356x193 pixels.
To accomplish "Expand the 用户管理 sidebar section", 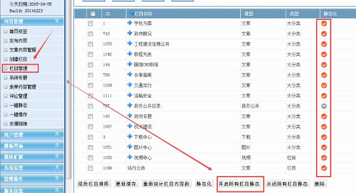I will pyautogui.click(x=57, y=134).
